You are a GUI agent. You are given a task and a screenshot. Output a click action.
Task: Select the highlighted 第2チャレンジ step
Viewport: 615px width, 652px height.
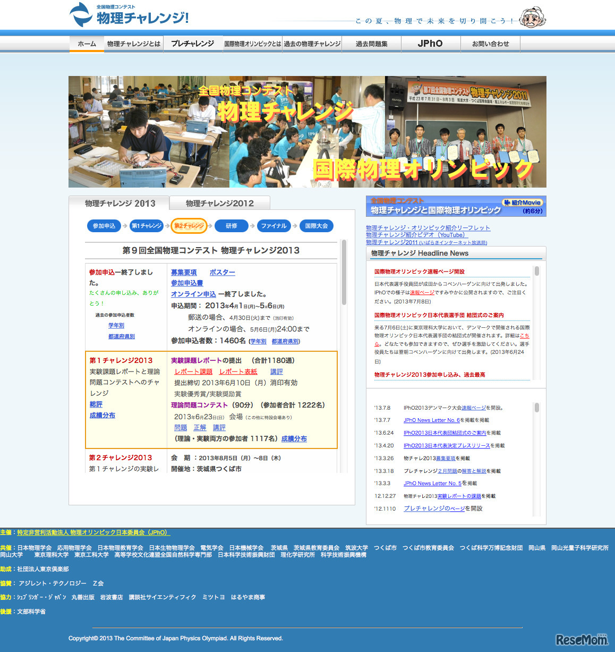coord(188,226)
